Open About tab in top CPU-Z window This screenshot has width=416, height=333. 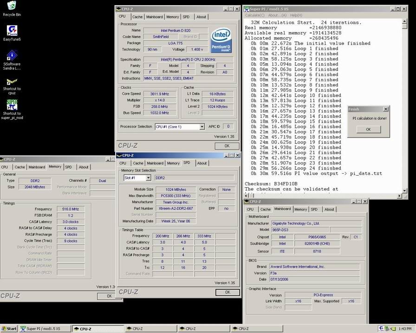201,17
